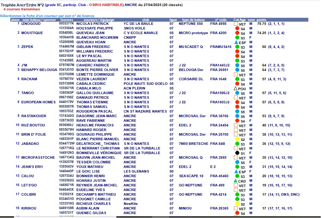Click the green S3 circle for BLANCHARD NOLWENN
This screenshot has height=218, width=324.
point(237,38)
